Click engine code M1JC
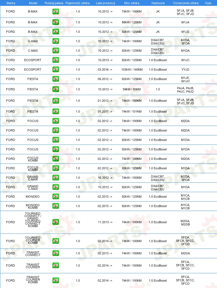217x288 pixels. coord(185,60)
